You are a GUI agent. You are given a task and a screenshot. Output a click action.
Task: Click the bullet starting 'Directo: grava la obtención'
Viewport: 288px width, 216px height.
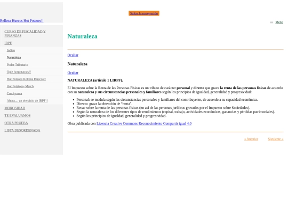pos(105,103)
